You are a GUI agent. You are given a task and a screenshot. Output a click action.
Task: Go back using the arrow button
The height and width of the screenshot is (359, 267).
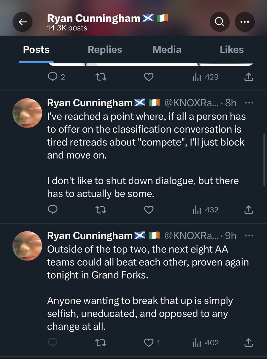coord(22,22)
